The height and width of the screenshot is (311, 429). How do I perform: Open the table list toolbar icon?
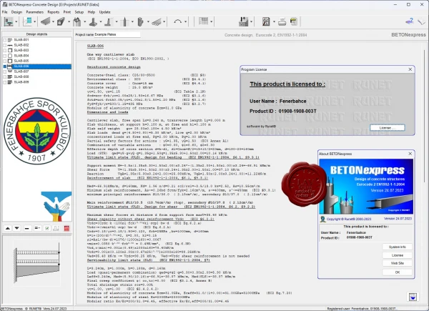pos(203,21)
